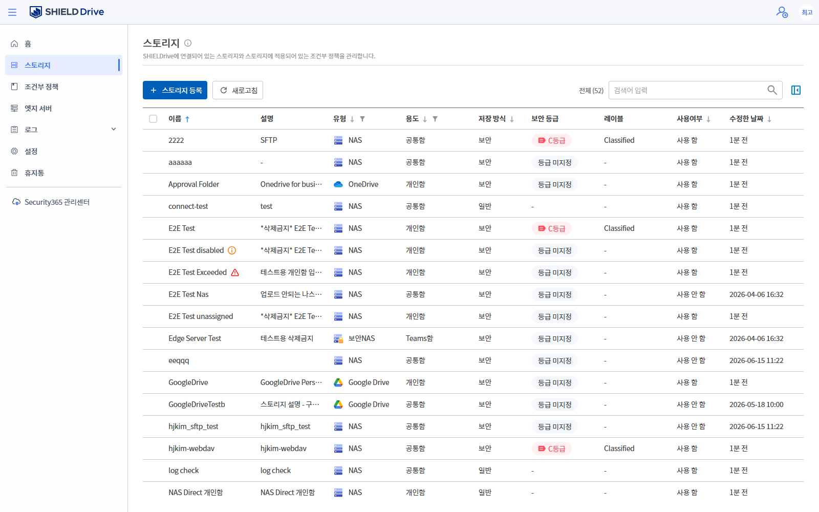Open the GoogleDriveTestb entry
Screen dimensions: 819x512
tap(197, 404)
